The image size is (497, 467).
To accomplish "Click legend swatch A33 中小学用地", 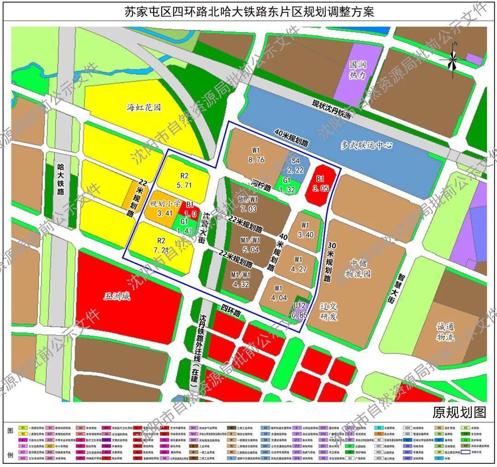I will (x=50, y=446).
